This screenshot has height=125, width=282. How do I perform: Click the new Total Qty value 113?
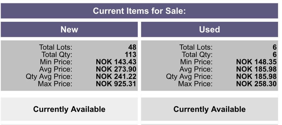coord(130,55)
